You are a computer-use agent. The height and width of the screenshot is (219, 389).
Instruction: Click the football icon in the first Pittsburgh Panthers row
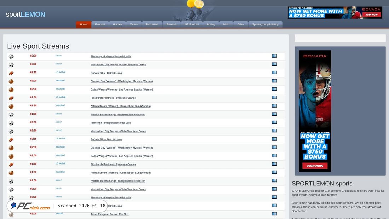click(x=11, y=98)
